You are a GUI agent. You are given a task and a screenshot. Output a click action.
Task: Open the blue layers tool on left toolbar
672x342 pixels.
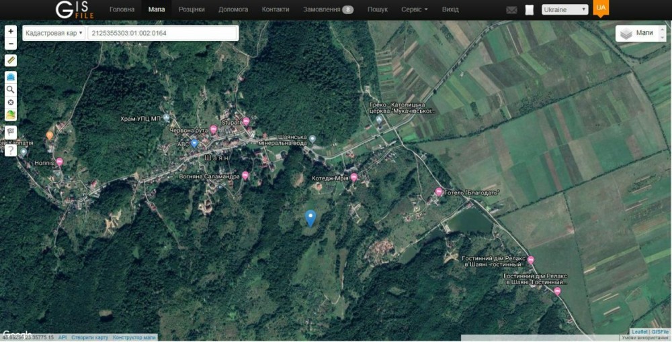[x=11, y=77]
